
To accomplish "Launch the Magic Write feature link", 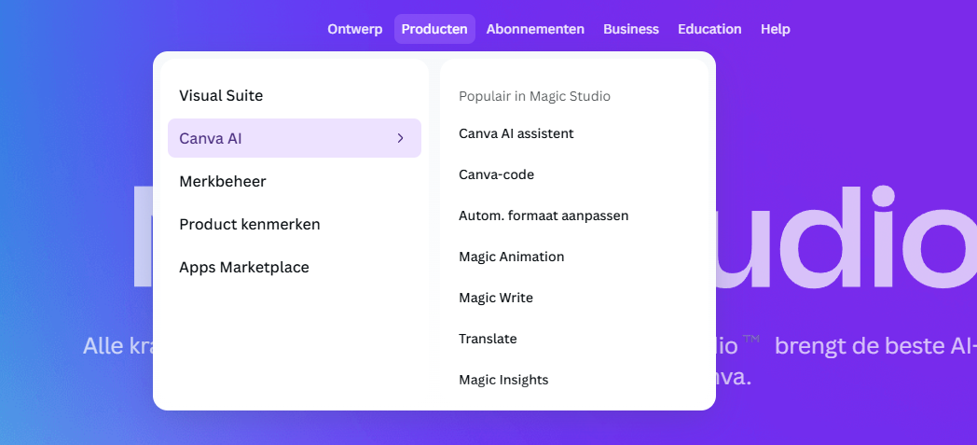I will point(495,298).
